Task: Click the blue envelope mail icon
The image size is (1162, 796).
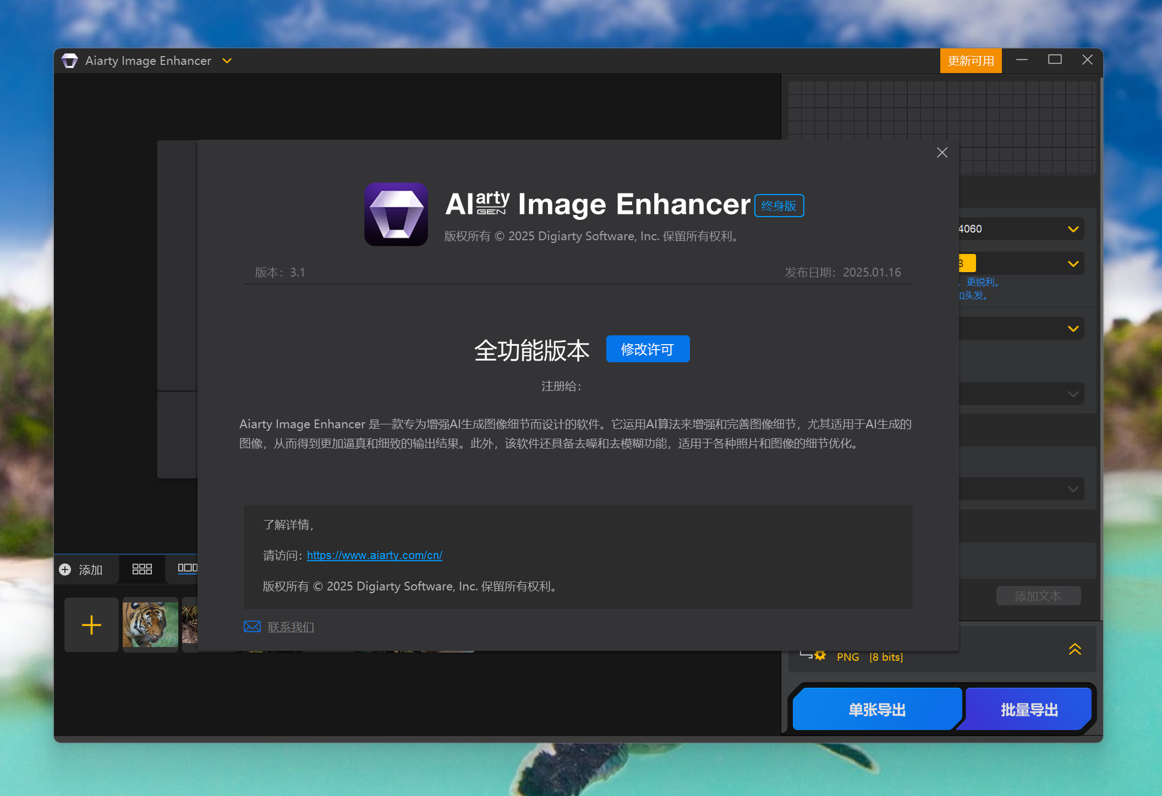Action: coord(252,627)
